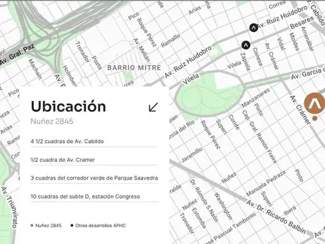Click the Besares street label
Screen dimensions: 325x244
(x=302, y=22)
